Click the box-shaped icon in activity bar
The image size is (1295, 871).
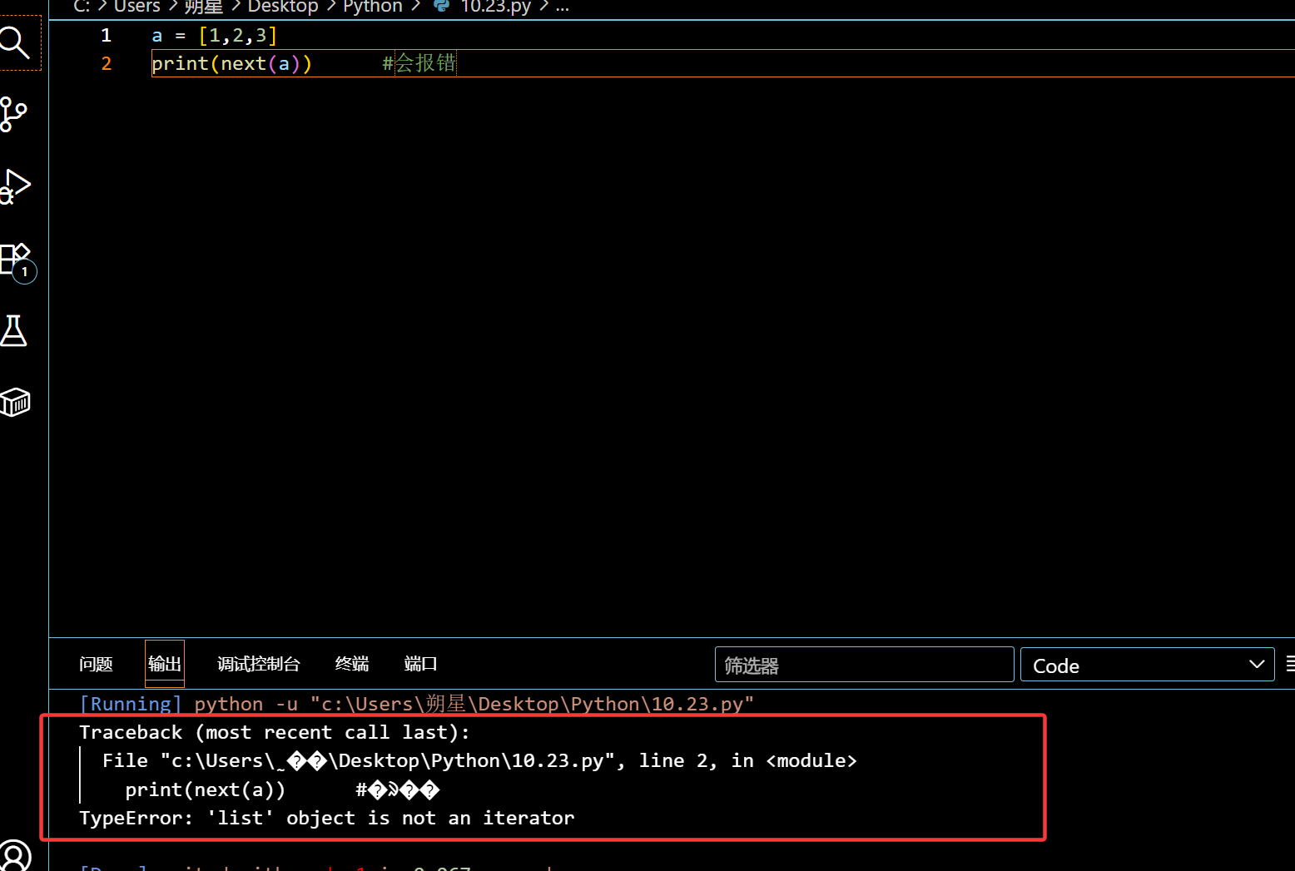15,403
